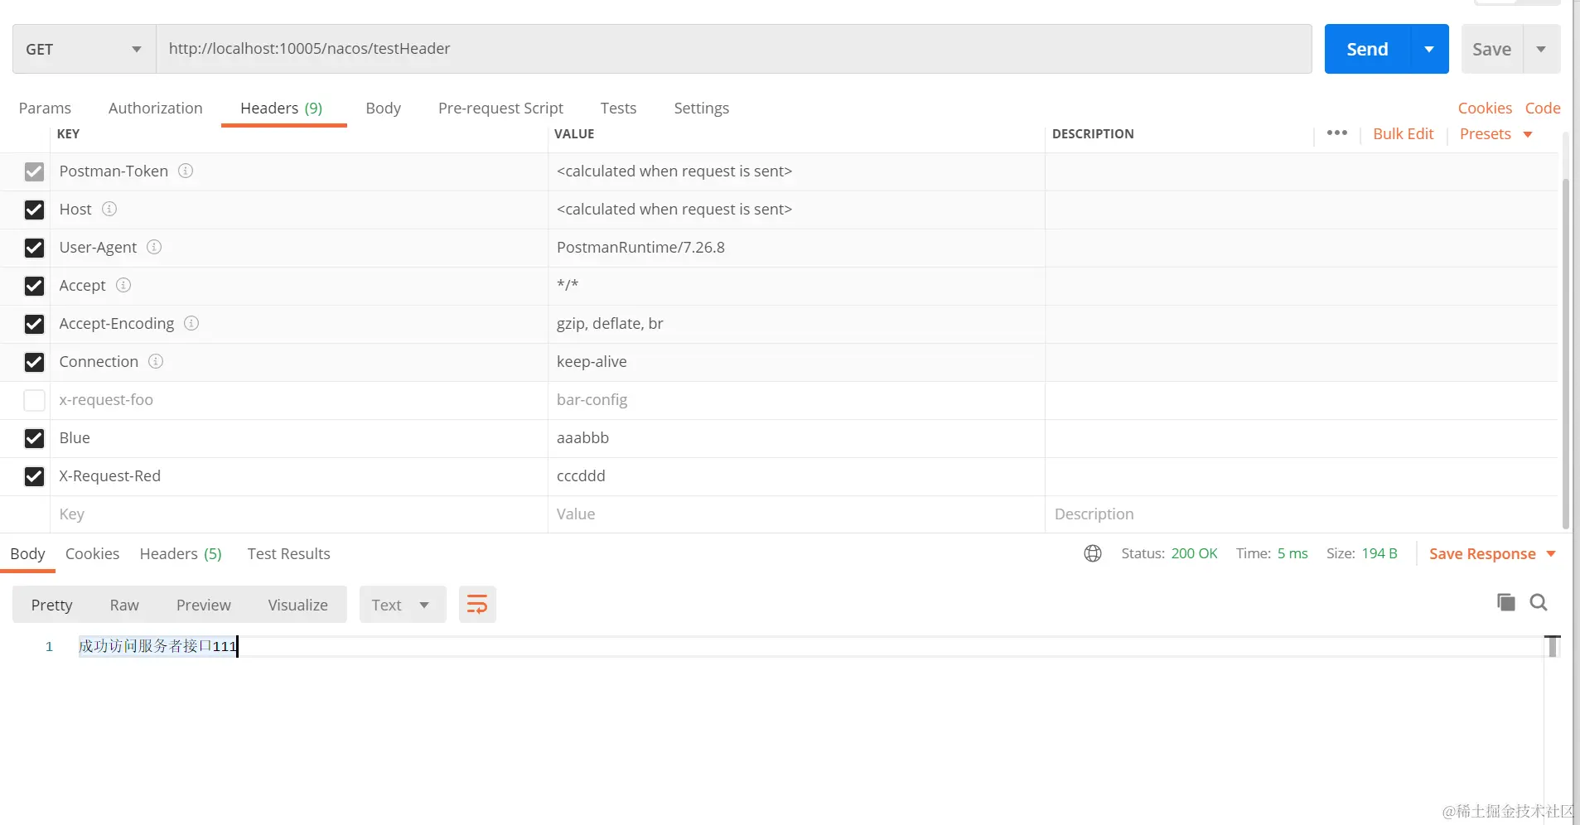Click the empty Value input field
This screenshot has height=825, width=1580.
pos(795,514)
